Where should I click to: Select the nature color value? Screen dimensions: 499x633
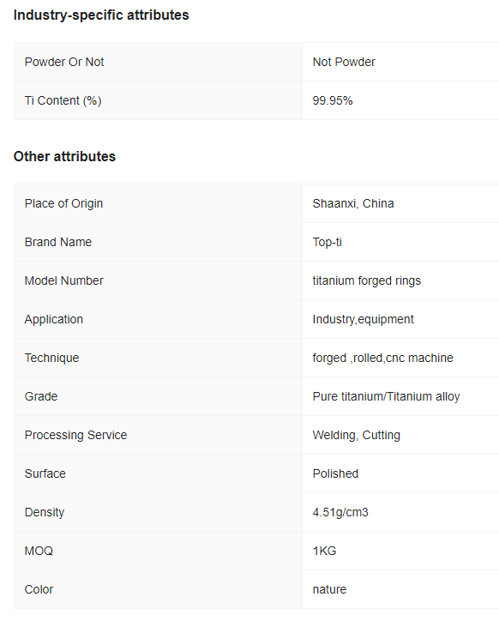tap(329, 589)
